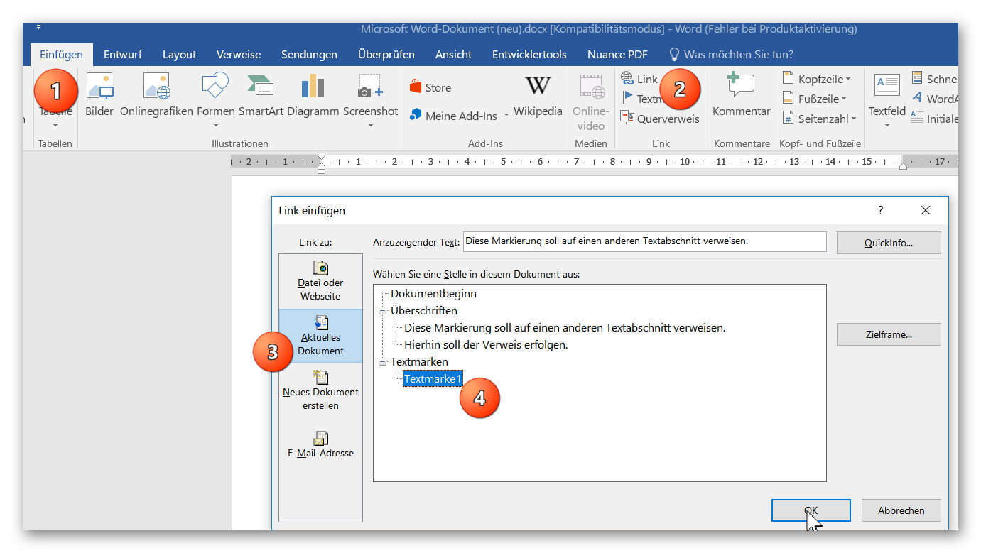Select 'E-Mail-Adresse' link target

click(x=320, y=445)
